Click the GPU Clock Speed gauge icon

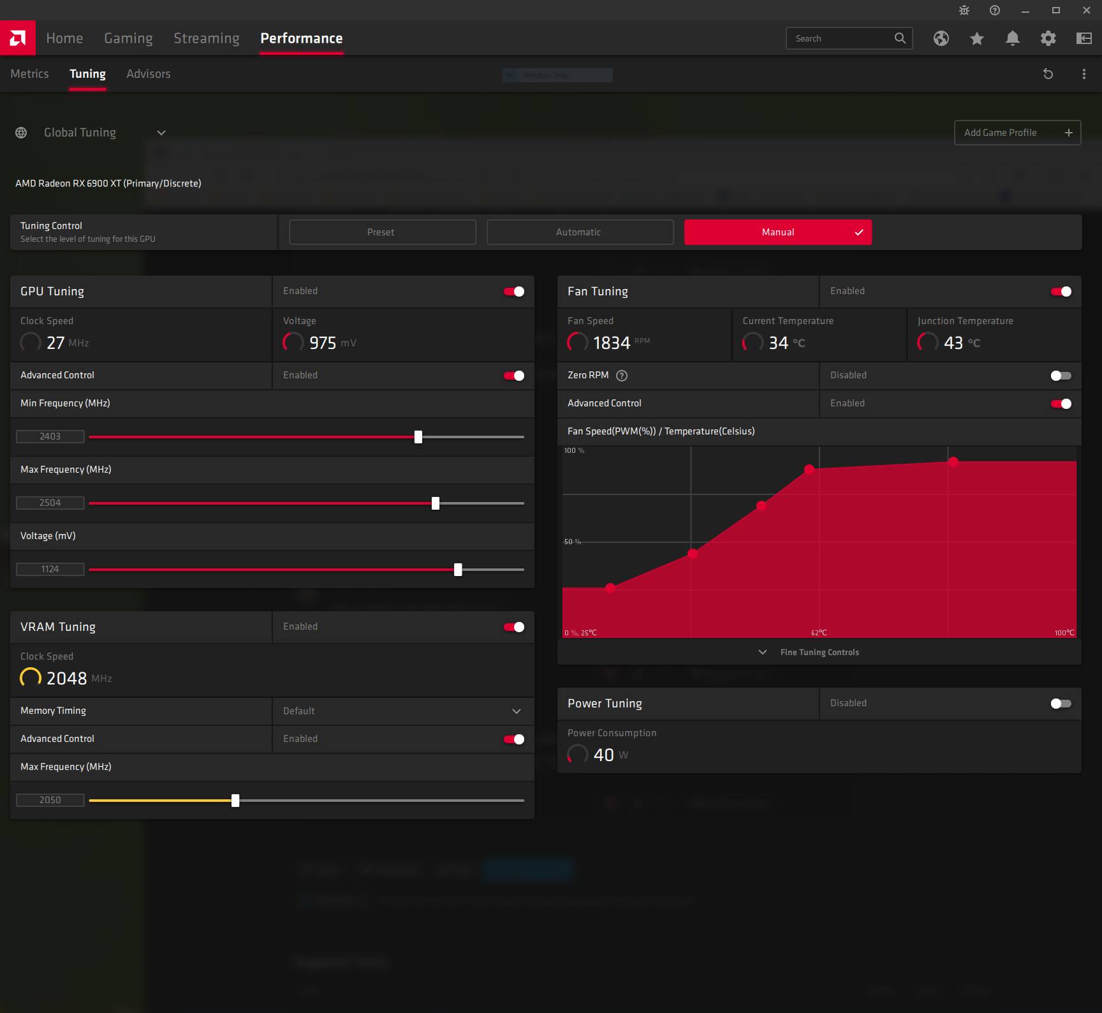(x=30, y=342)
